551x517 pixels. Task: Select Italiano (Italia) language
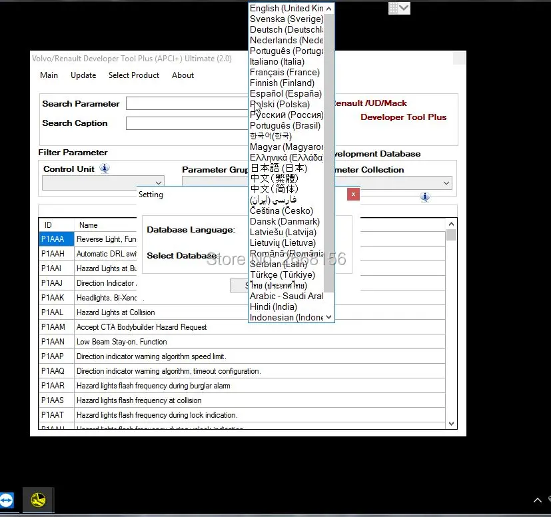(286, 61)
